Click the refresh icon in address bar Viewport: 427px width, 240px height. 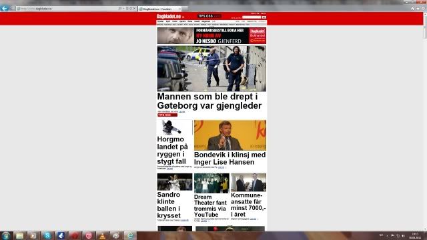[x=131, y=9]
